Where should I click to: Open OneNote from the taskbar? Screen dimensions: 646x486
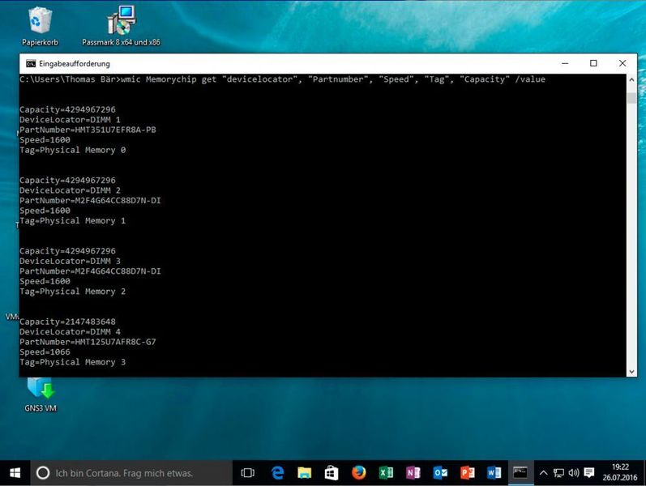413,473
